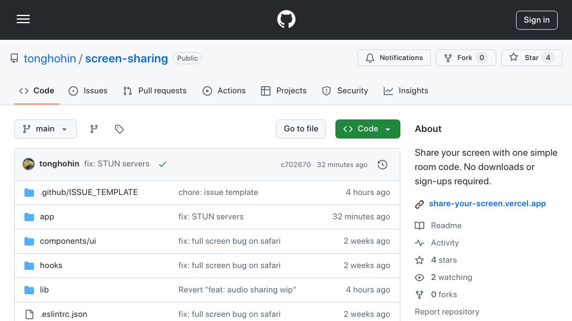Screen dimensions: 572x321
Task: Click the GitHub Octocat logo
Action: [286, 19]
